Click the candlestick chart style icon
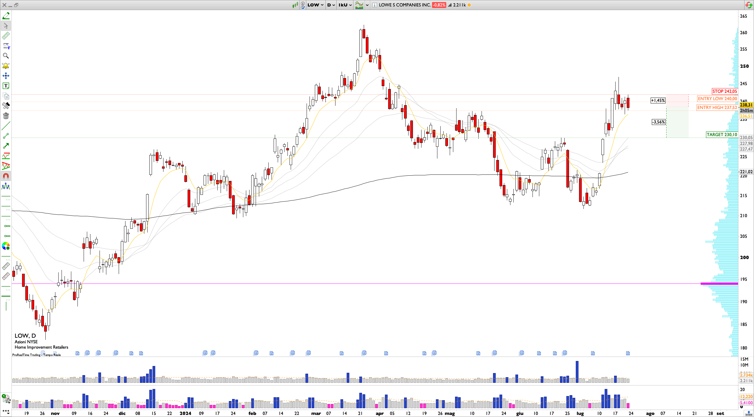Screen dimensions: 754x417 pos(295,5)
